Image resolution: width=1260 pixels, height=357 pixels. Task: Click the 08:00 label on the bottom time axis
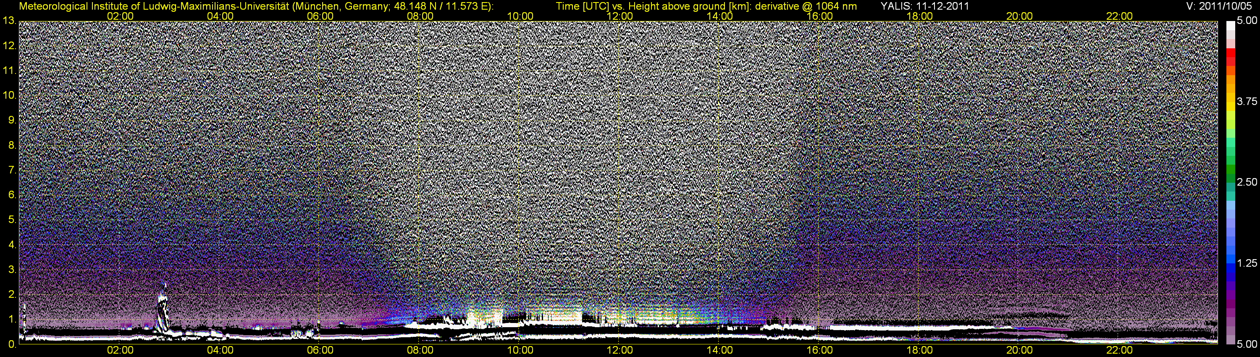tap(420, 351)
